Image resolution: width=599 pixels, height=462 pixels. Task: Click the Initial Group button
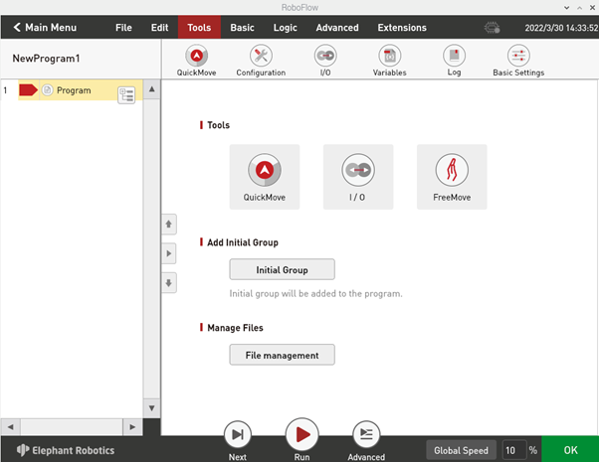point(282,269)
